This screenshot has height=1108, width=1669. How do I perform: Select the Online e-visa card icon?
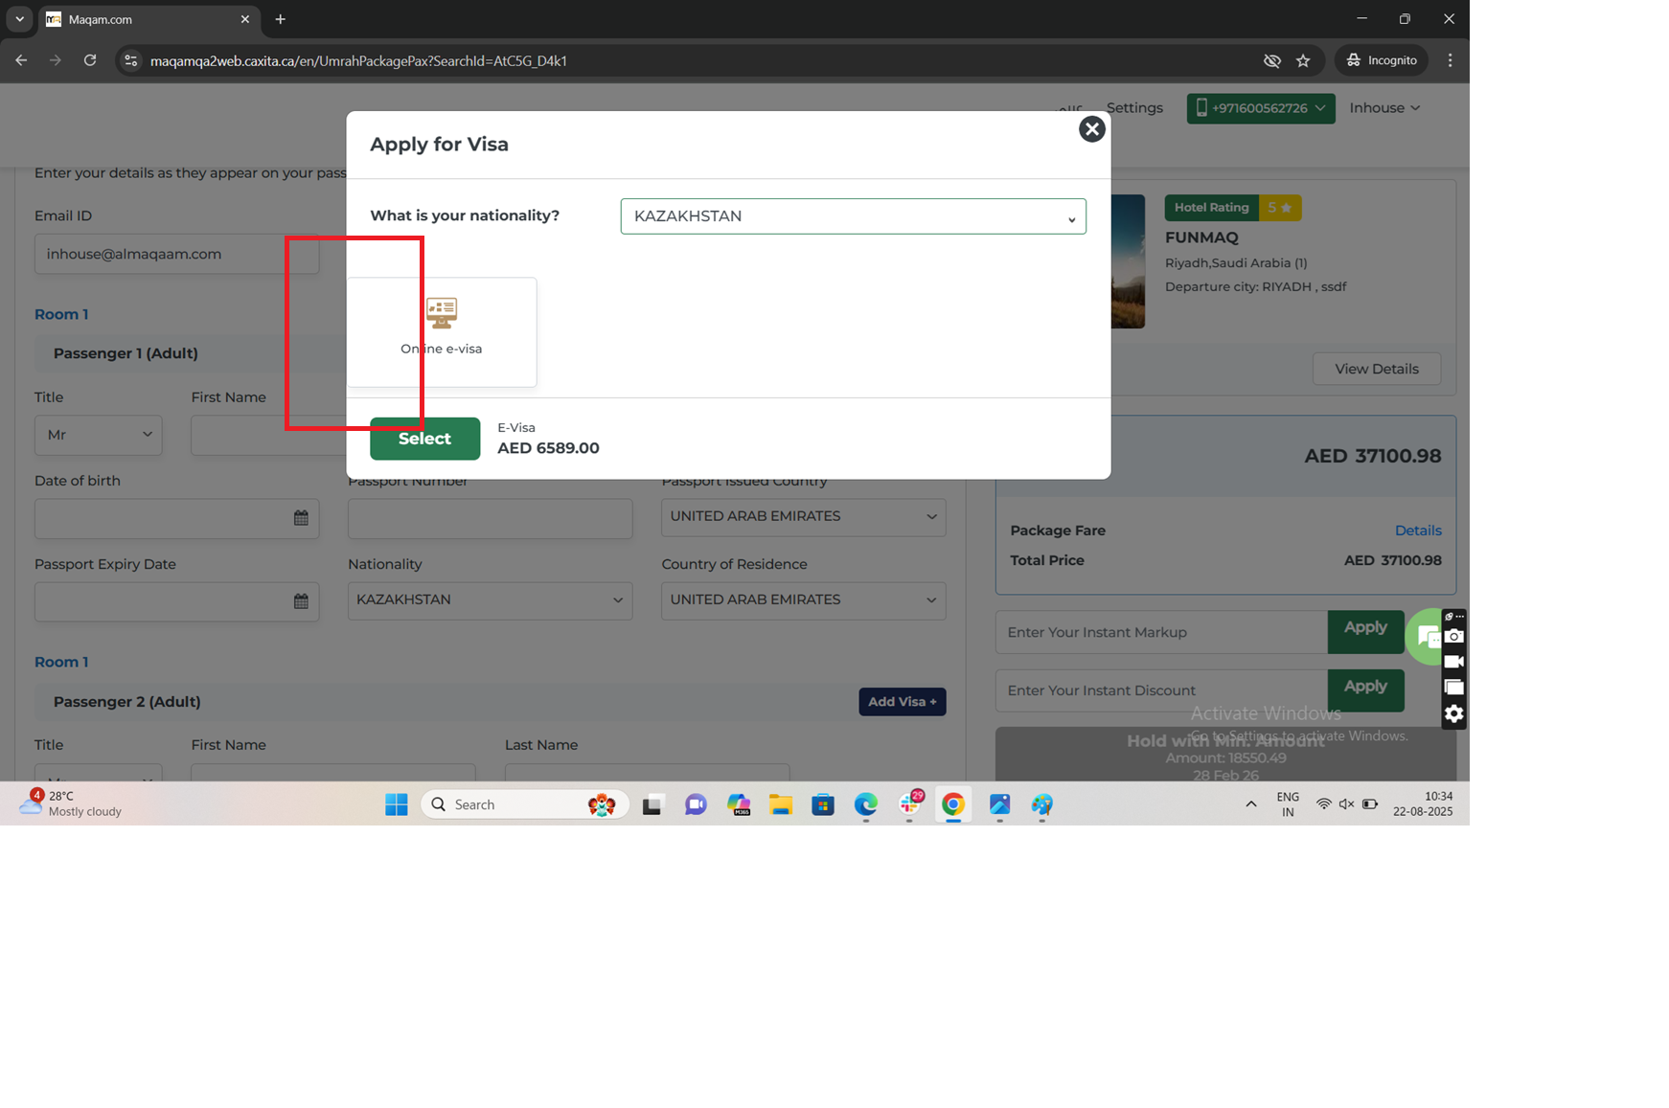442,312
